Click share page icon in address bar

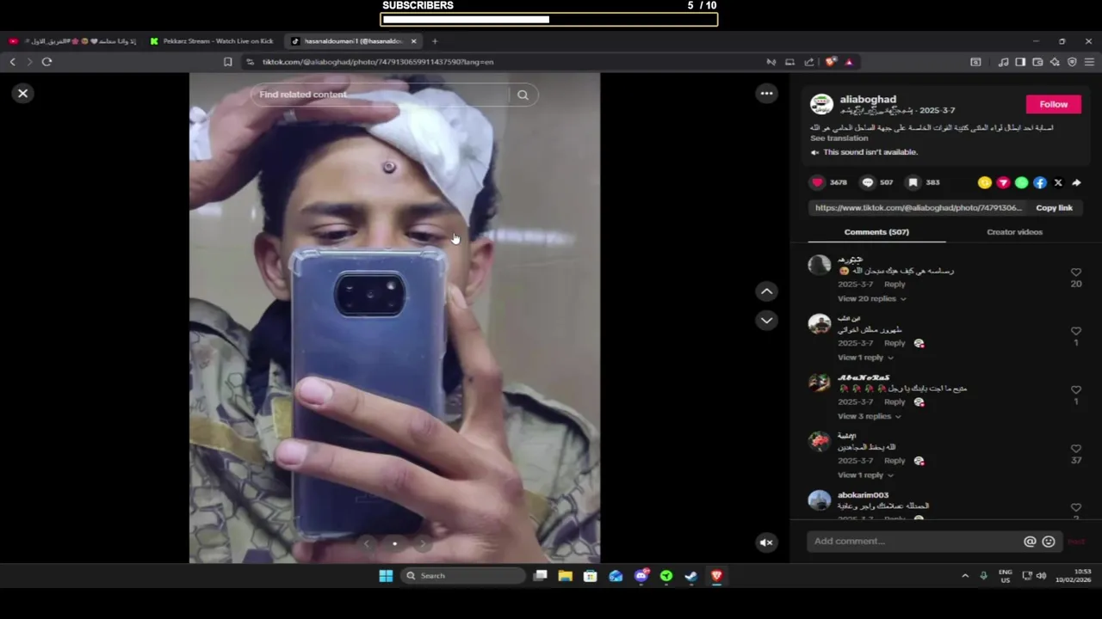pyautogui.click(x=809, y=62)
